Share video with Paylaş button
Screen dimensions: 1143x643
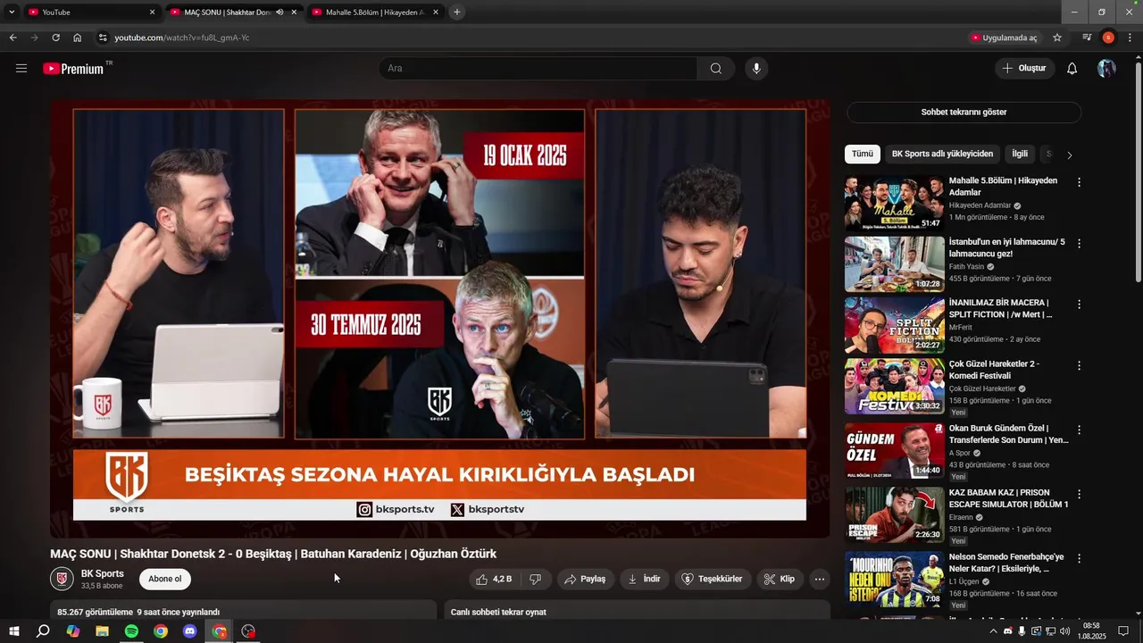click(585, 579)
